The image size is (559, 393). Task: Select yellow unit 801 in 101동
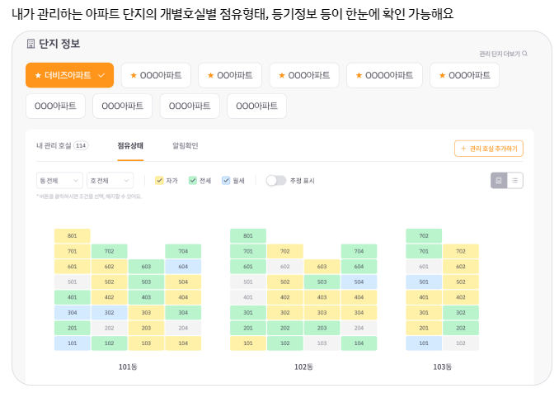[x=73, y=236]
